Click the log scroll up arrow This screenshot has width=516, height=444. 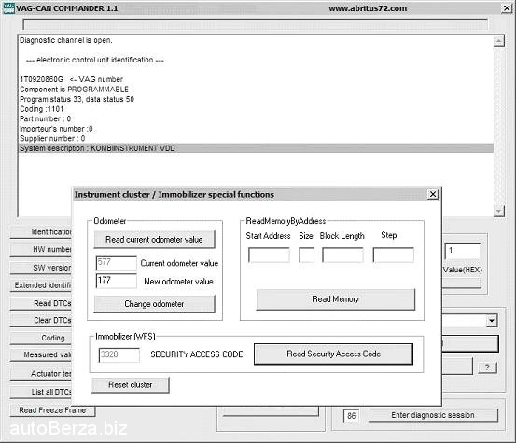(499, 41)
